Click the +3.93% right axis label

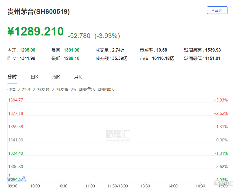click(221, 100)
